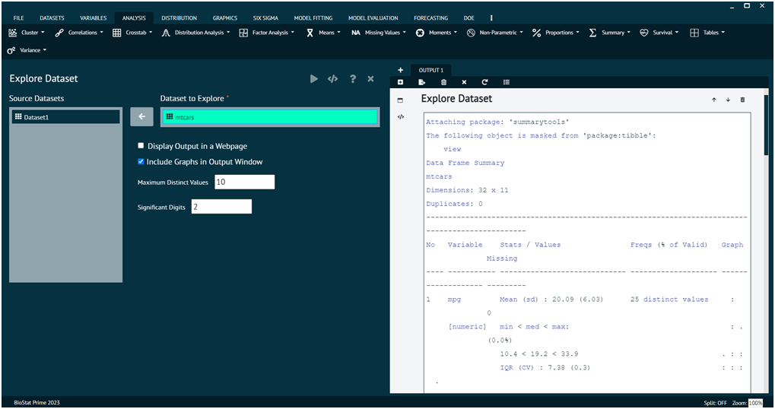The width and height of the screenshot is (775, 409).
Task: Expand the Tables dropdown
Action: coord(707,33)
